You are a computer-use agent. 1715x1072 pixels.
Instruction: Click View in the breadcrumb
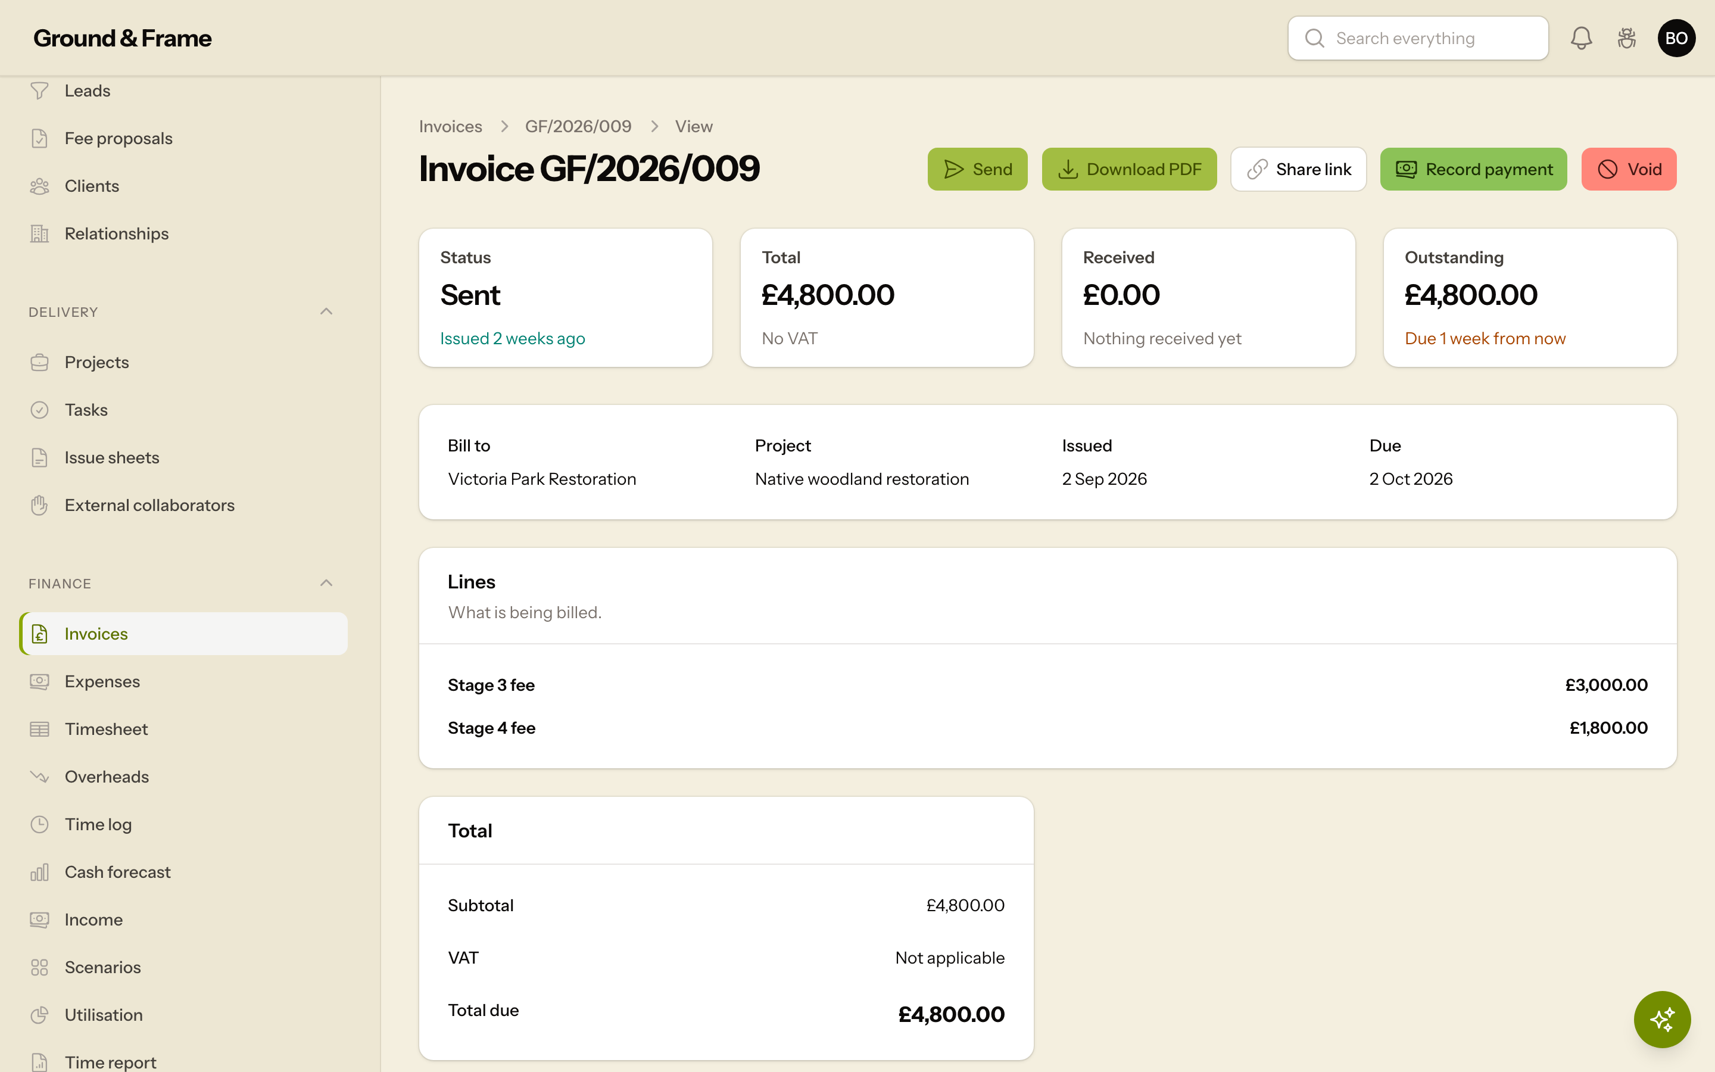coord(693,126)
